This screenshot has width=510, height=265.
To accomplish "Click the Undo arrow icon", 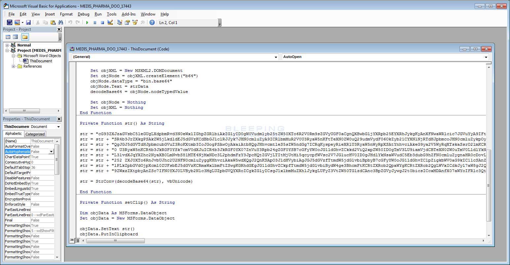I will tap(70, 22).
